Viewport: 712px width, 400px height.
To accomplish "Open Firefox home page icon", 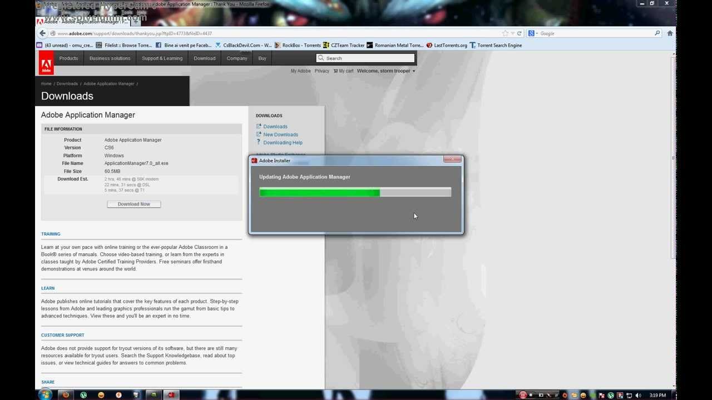I will click(x=670, y=33).
